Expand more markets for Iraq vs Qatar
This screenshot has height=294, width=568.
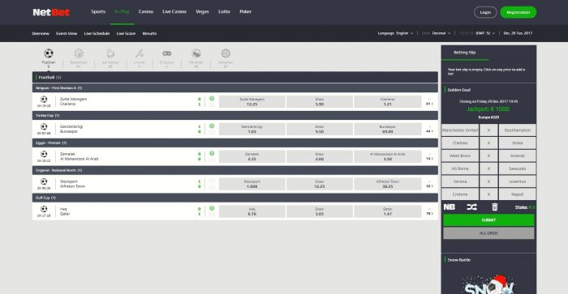coord(429,213)
